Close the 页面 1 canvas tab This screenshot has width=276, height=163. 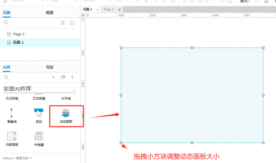click(x=98, y=10)
